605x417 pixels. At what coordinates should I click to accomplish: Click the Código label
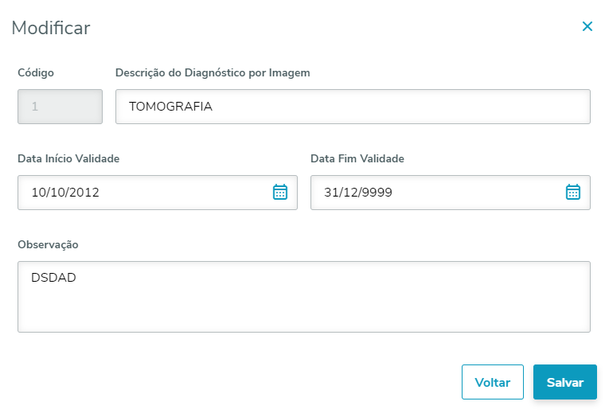click(x=36, y=72)
